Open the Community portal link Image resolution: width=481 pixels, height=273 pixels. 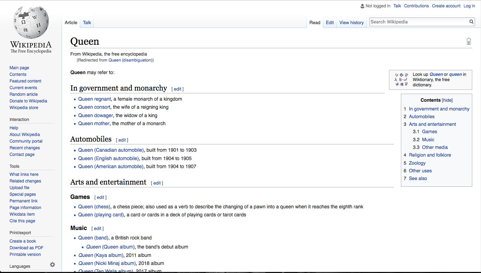[x=26, y=141]
